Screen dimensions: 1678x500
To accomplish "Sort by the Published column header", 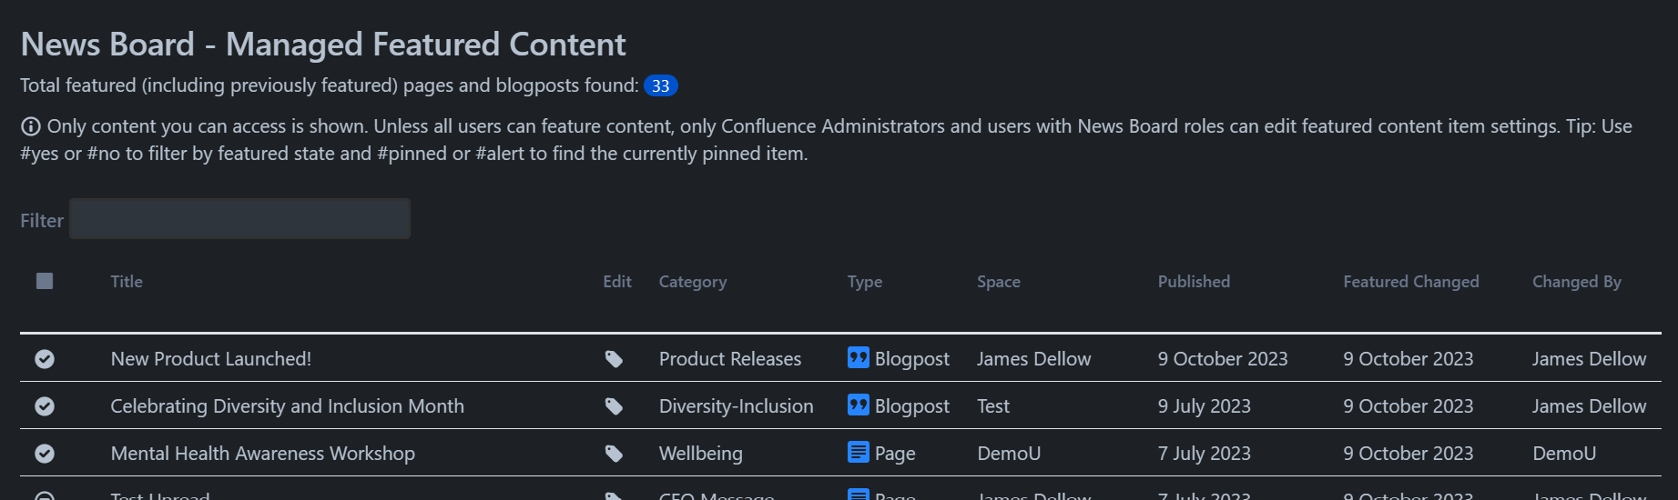I will [1194, 282].
